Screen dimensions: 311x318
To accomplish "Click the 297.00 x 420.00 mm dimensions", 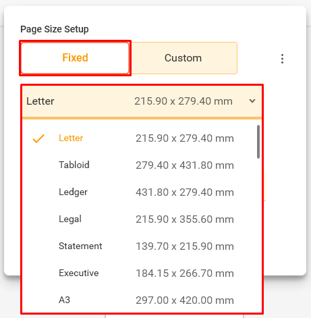I will click(185, 300).
